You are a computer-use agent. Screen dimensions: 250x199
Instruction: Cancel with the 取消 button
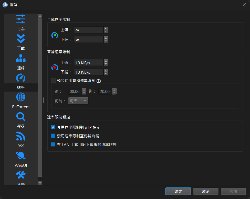tap(206, 191)
